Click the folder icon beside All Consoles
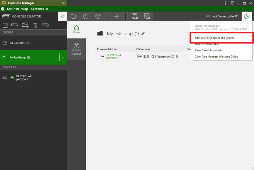Viewport: 254px width, 170px height. pyautogui.click(x=5, y=43)
